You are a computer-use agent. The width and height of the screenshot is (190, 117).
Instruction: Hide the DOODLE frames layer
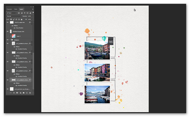coord(8,32)
